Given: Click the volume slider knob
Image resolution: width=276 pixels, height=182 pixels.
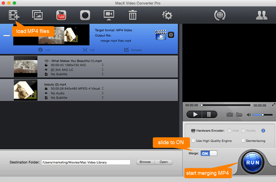Looking at the screenshot, I should (263, 115).
